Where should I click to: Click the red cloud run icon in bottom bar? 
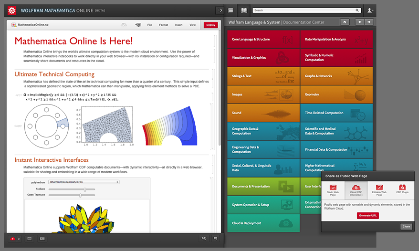(x=12, y=239)
